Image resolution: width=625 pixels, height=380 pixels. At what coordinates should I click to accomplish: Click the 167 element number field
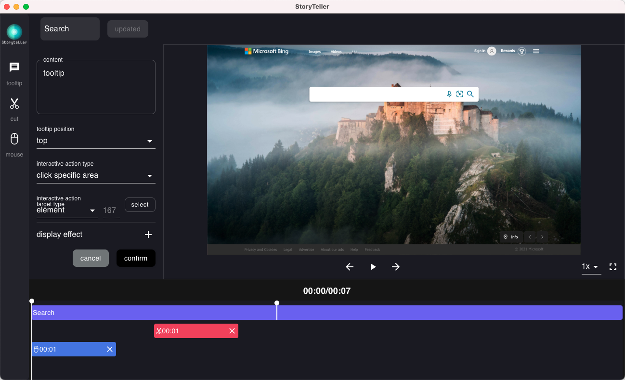coord(111,210)
